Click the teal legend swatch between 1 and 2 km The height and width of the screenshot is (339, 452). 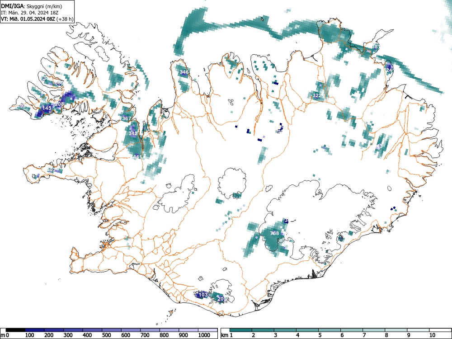[x=241, y=330]
